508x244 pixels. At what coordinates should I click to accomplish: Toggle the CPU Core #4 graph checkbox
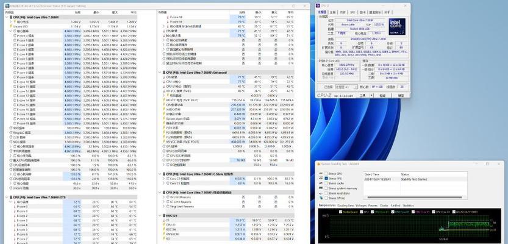coord(433,212)
